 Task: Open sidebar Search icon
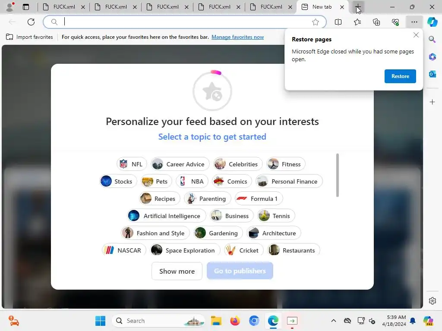click(x=432, y=39)
